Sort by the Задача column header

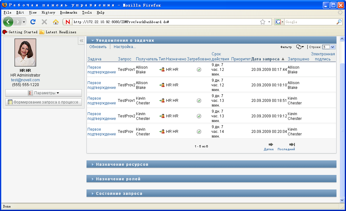click(94, 59)
